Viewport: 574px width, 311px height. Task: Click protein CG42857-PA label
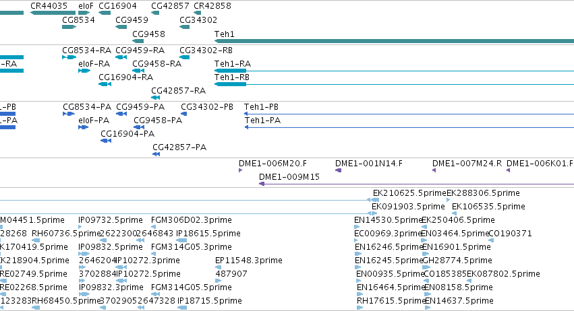(179, 147)
